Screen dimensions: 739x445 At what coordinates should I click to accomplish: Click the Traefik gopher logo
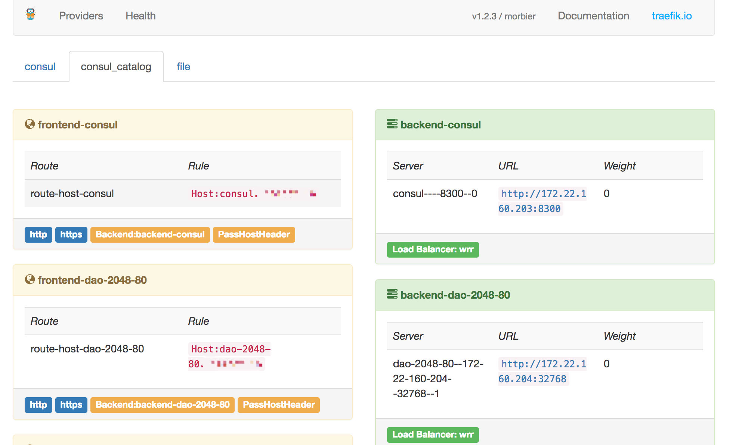pyautogui.click(x=31, y=15)
